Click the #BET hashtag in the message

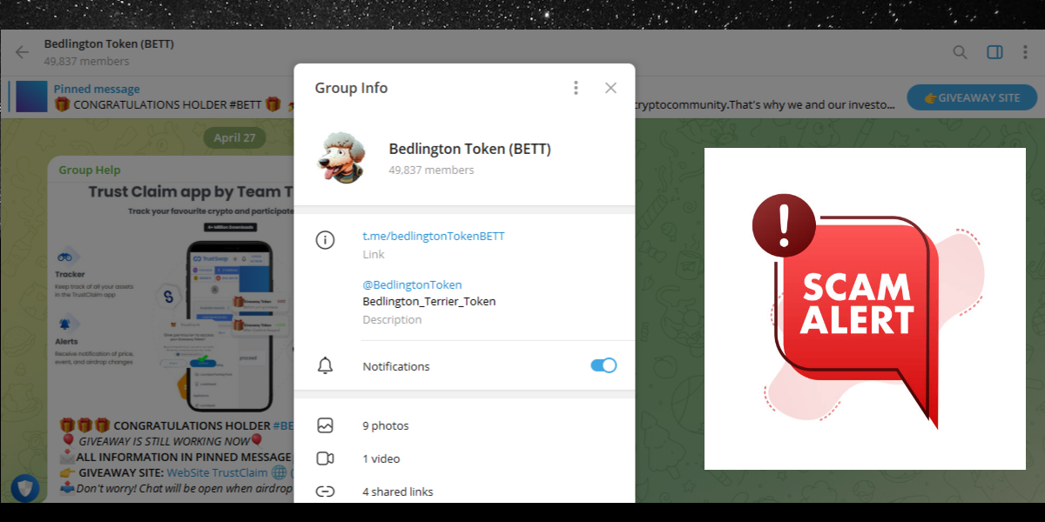(282, 425)
